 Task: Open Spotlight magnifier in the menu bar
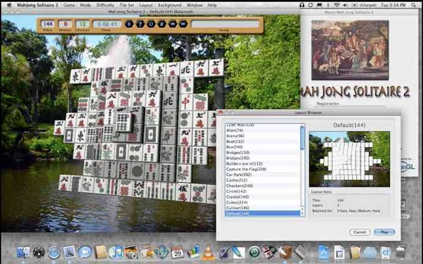click(x=414, y=5)
